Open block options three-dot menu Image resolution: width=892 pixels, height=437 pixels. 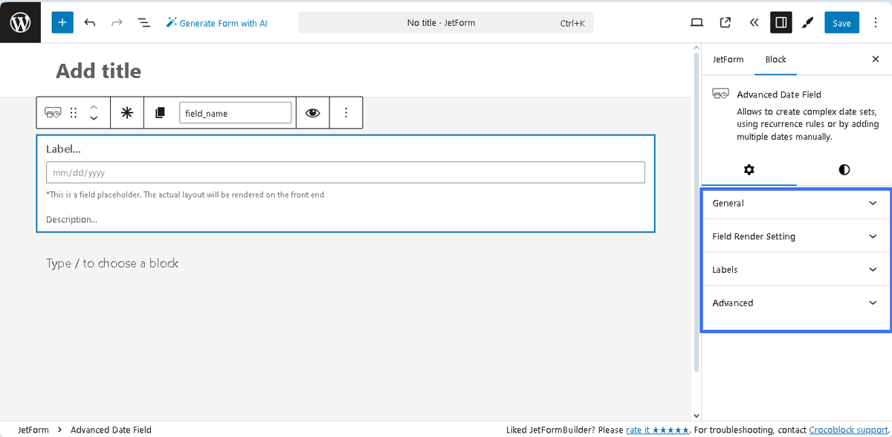346,112
